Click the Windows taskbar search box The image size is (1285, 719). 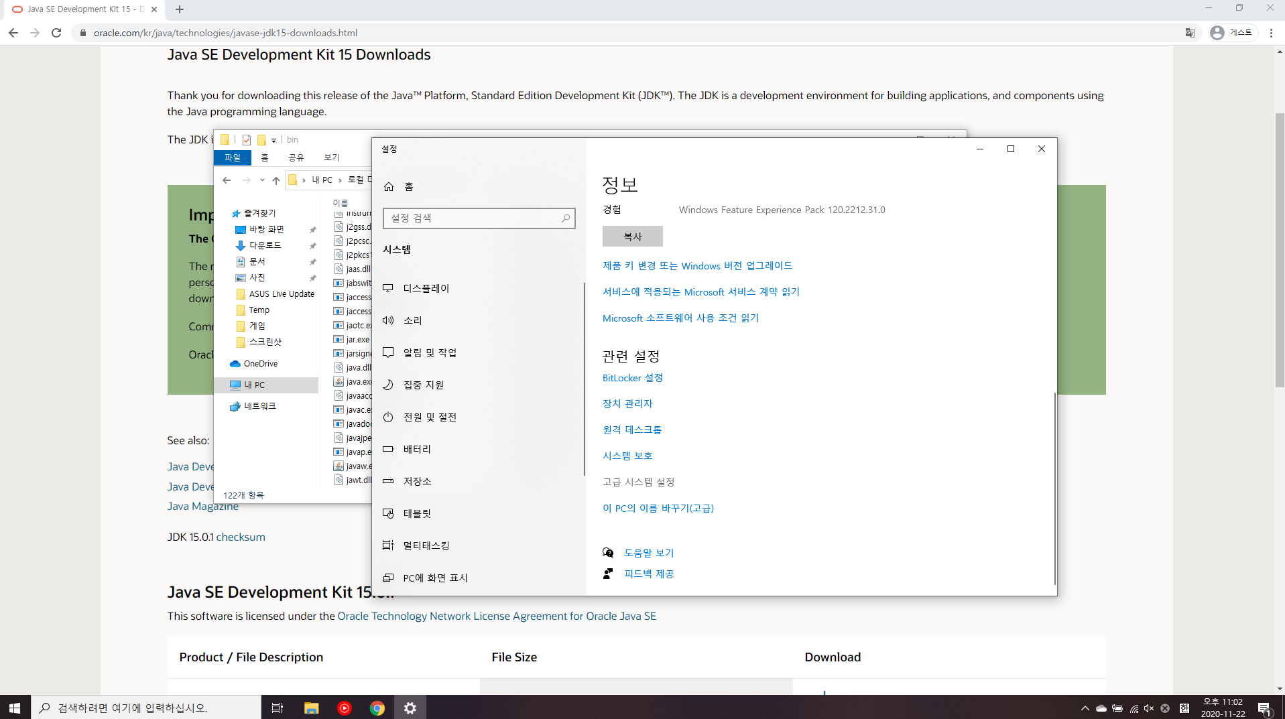(x=146, y=708)
